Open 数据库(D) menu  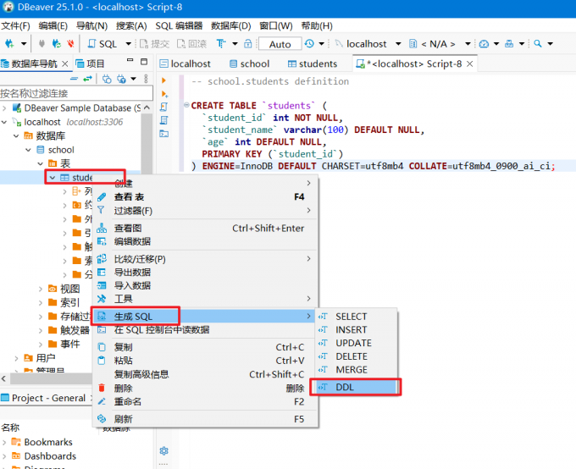(230, 25)
